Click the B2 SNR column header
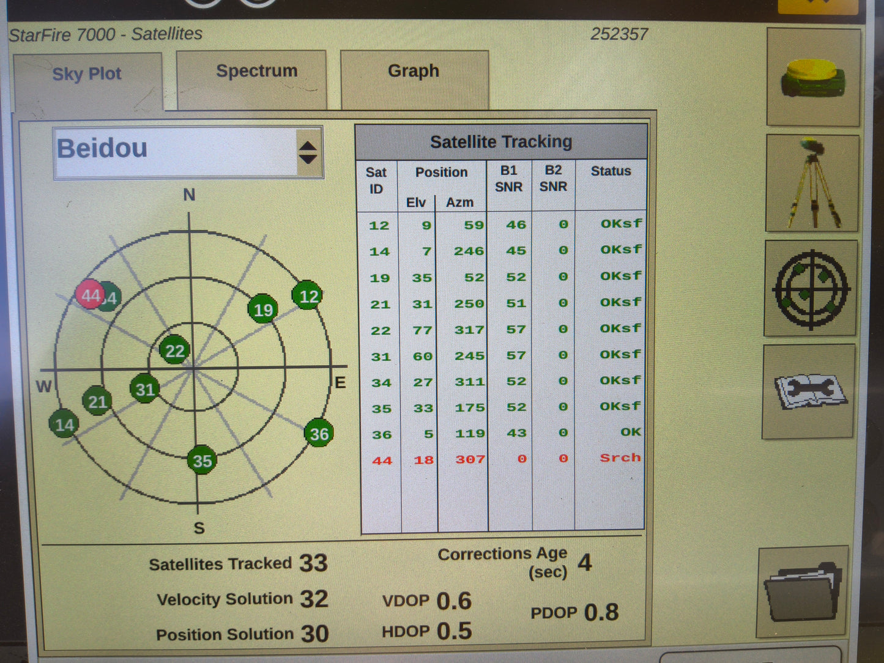 pyautogui.click(x=553, y=178)
